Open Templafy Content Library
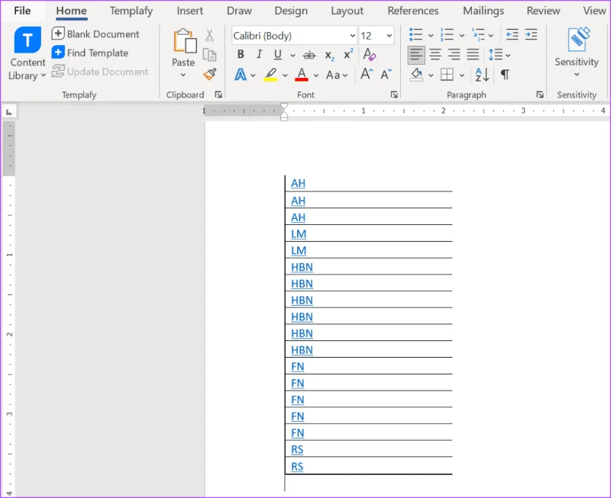The height and width of the screenshot is (498, 611). pyautogui.click(x=27, y=53)
